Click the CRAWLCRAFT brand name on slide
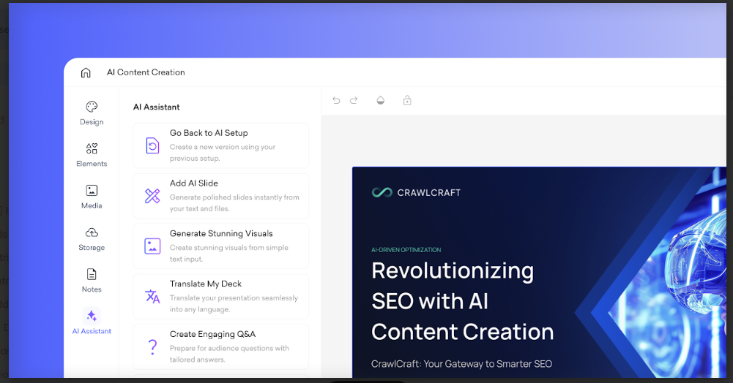This screenshot has height=383, width=733. [x=428, y=193]
